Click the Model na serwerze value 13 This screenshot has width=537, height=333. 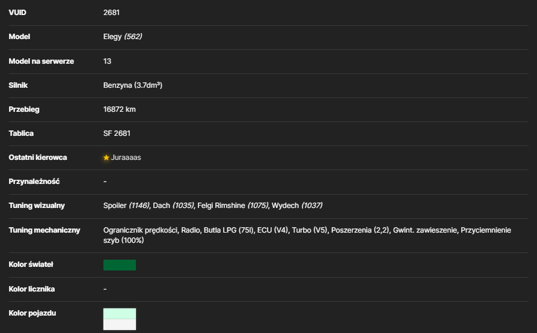coord(107,61)
